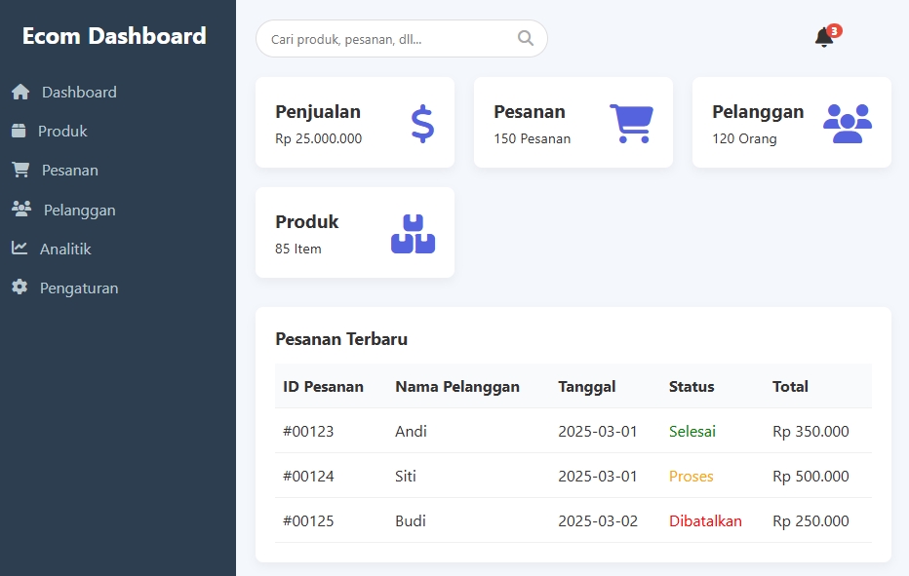Click the notification bell icon
This screenshot has width=909, height=576.
(x=822, y=37)
